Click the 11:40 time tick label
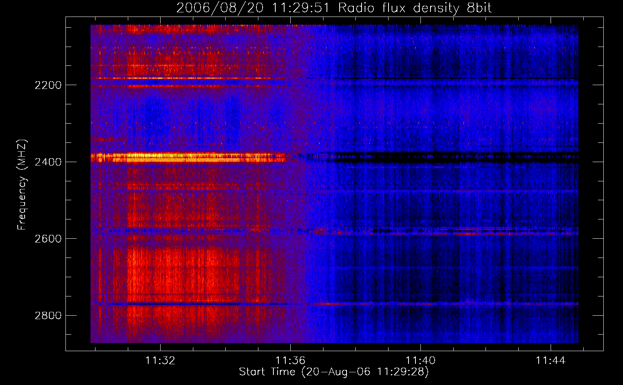 420,360
